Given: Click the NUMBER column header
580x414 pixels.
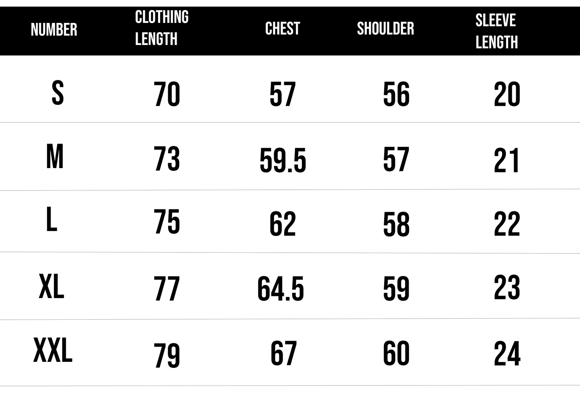Looking at the screenshot, I should tap(54, 30).
